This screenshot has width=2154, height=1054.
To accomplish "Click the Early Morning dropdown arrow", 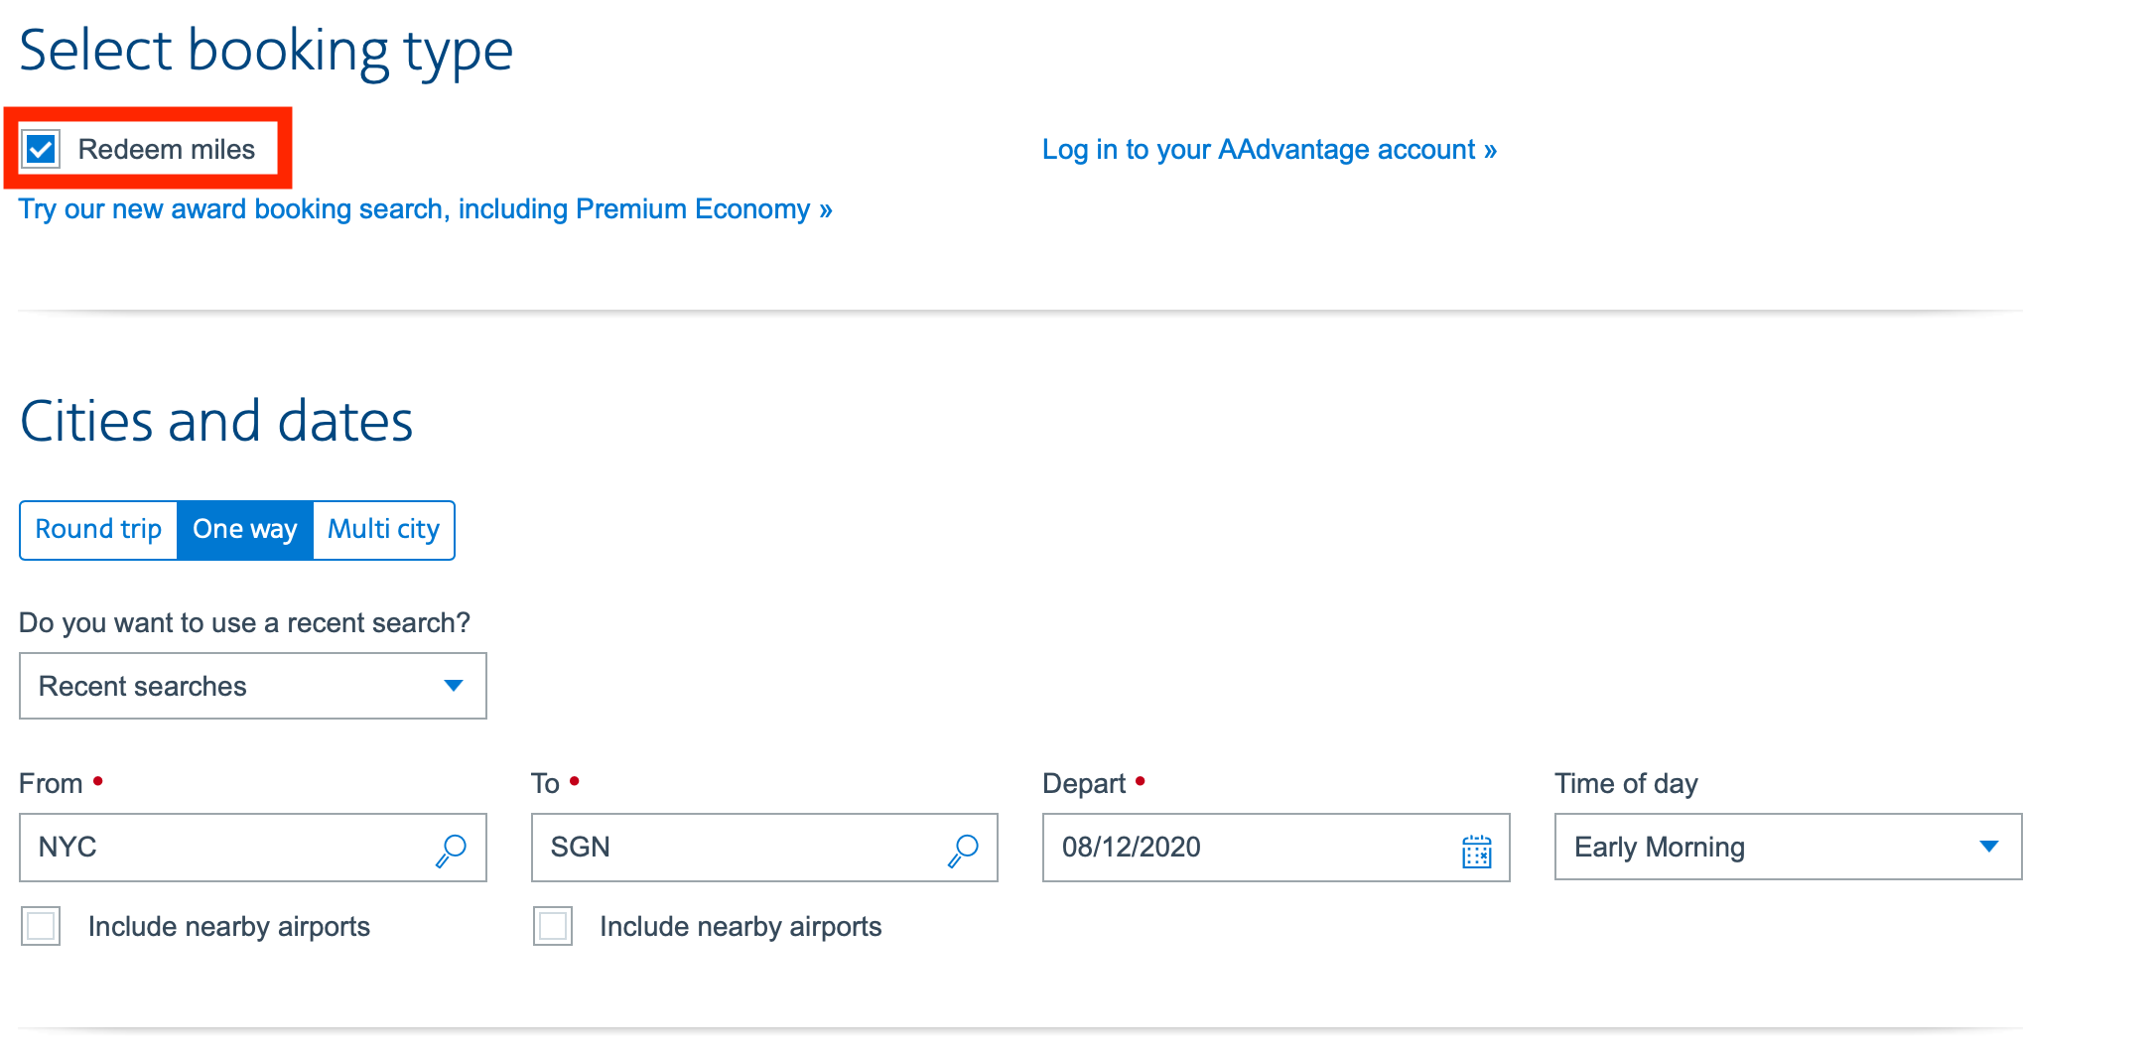I will coord(1988,847).
